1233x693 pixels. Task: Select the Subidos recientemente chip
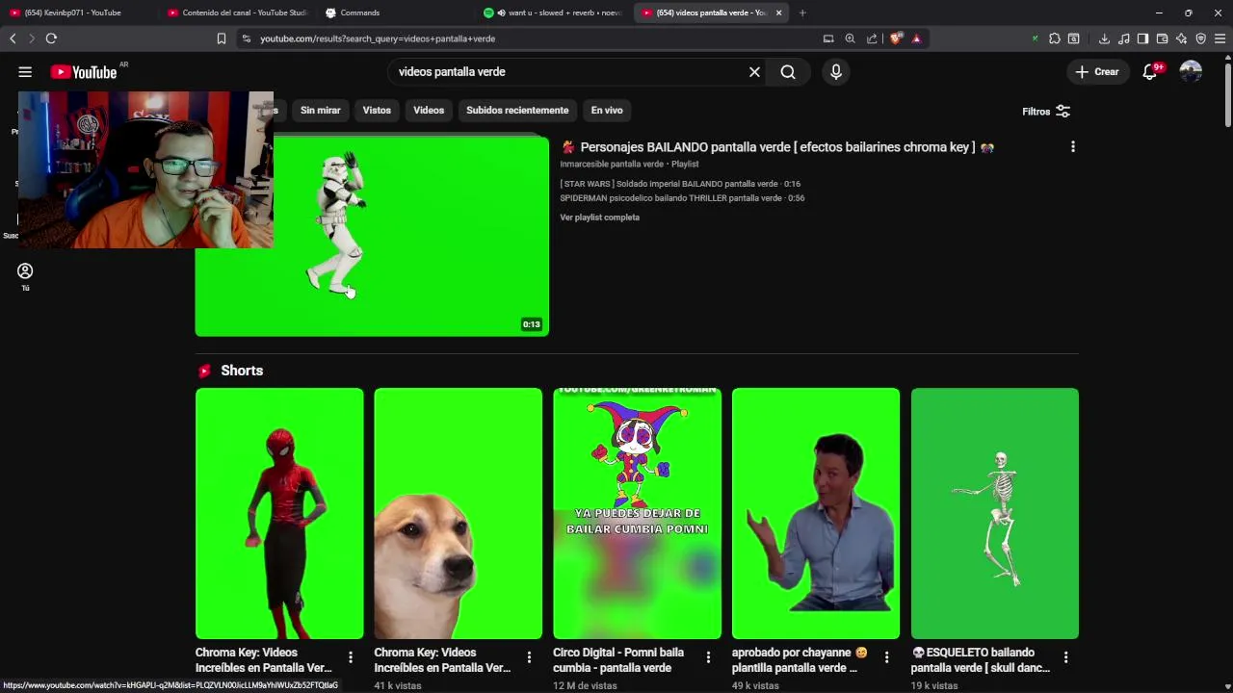(517, 111)
